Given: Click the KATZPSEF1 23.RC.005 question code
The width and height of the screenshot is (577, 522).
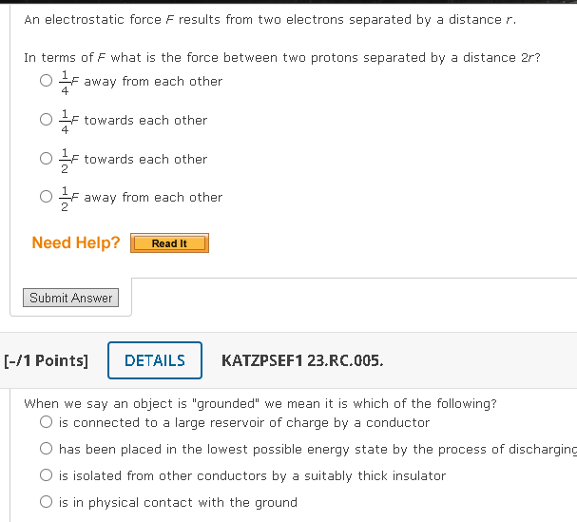Looking at the screenshot, I should 301,360.
